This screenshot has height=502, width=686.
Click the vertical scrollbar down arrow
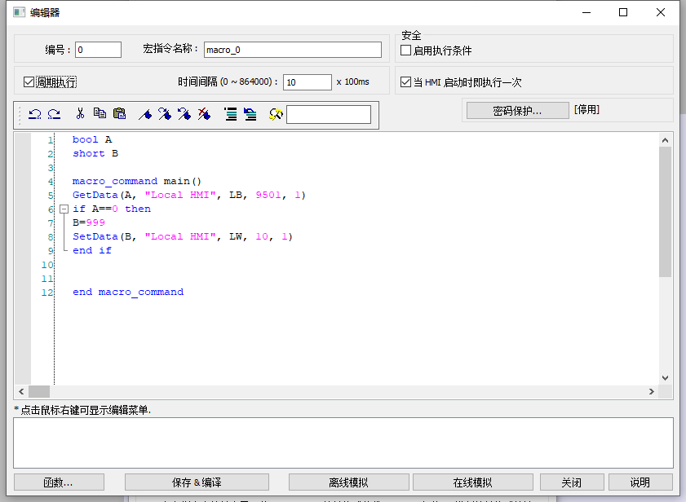(x=665, y=378)
